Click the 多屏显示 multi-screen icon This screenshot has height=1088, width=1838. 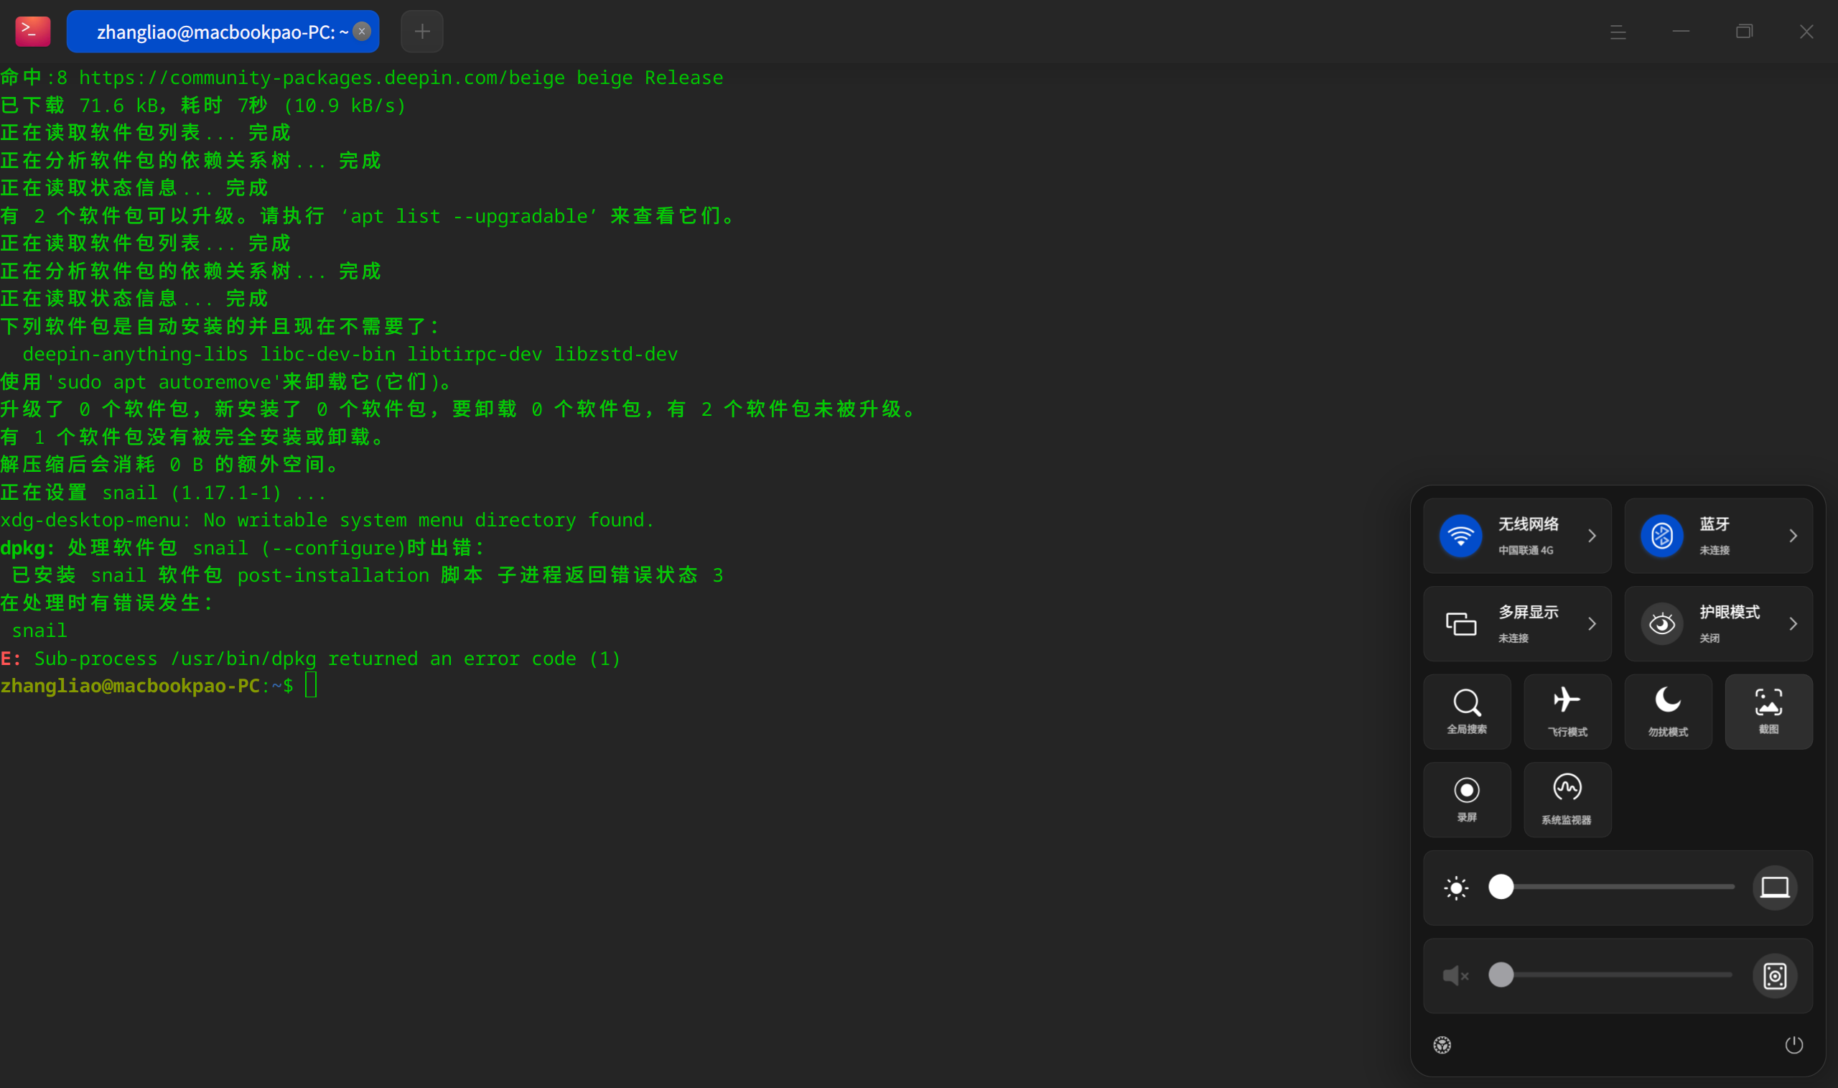(1460, 624)
